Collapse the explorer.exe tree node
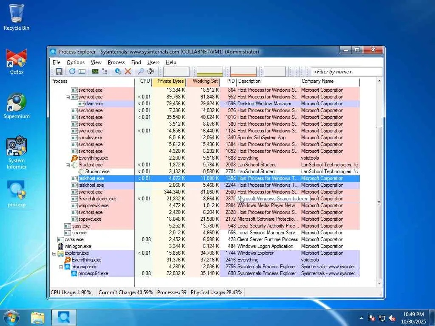The width and height of the screenshot is (435, 326). [54, 254]
